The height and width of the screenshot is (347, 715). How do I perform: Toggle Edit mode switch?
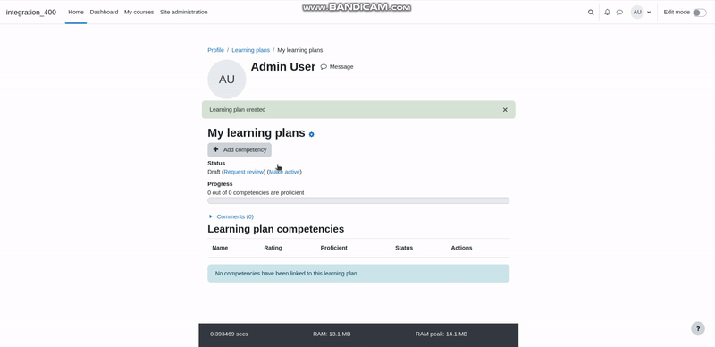(x=700, y=13)
